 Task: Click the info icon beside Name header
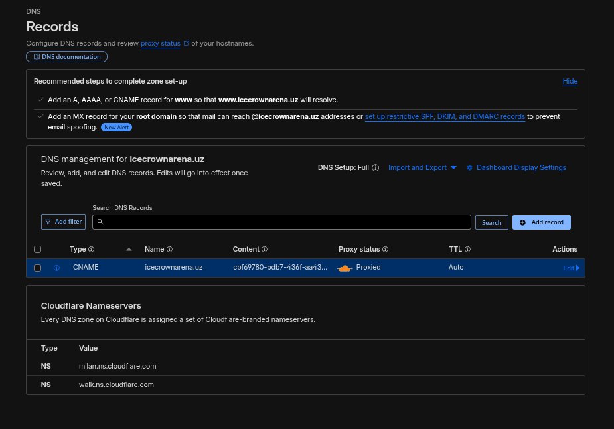click(x=169, y=250)
